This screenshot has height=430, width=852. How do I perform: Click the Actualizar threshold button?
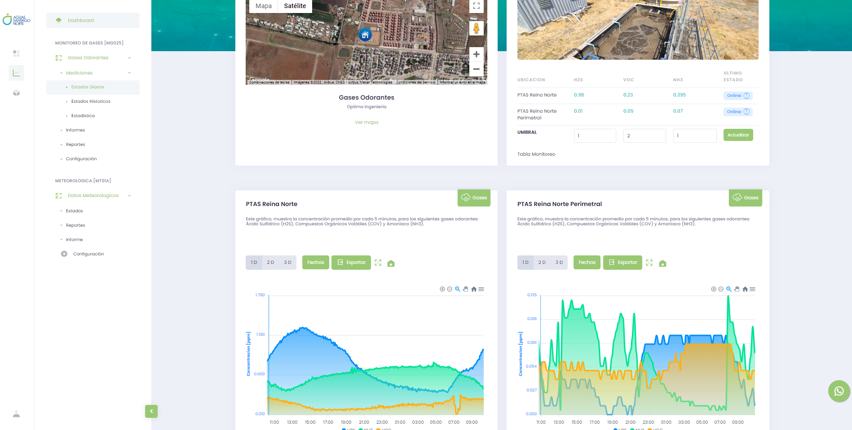click(x=738, y=135)
